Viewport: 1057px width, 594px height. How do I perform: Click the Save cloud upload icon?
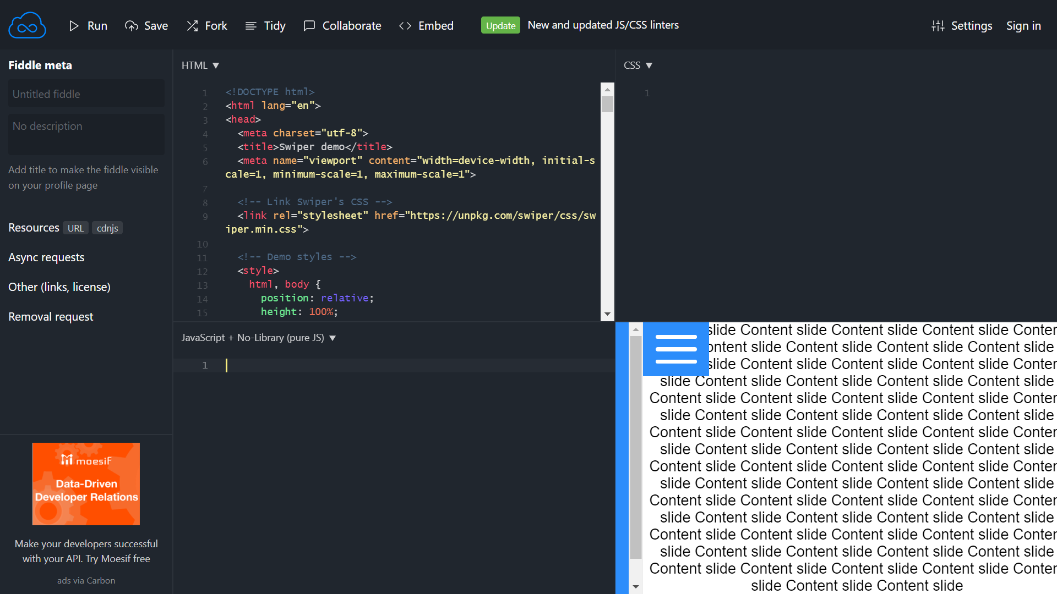(x=132, y=26)
